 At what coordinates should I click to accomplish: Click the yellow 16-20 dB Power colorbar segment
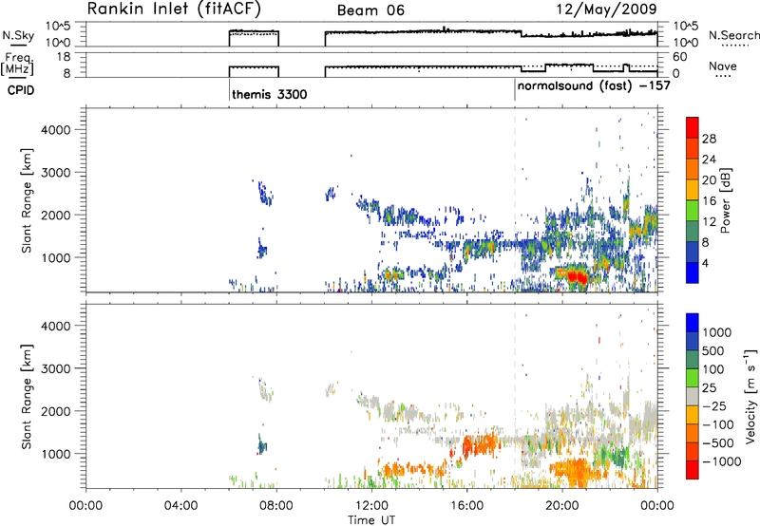[x=693, y=190]
